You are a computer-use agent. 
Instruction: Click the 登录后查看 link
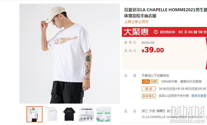[199, 96]
